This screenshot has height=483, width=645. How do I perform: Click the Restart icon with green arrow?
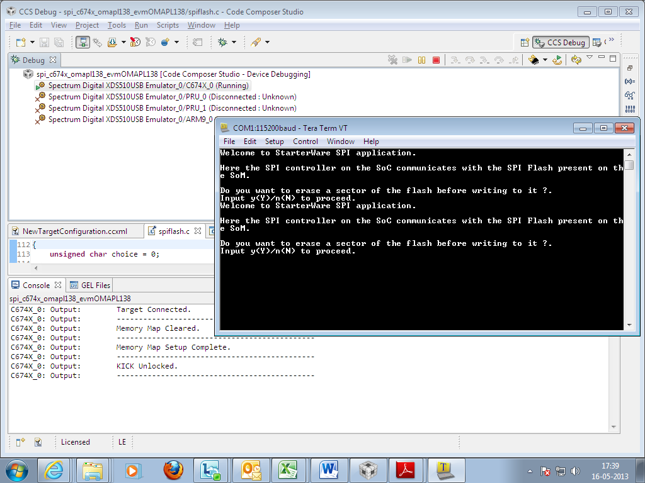click(557, 60)
